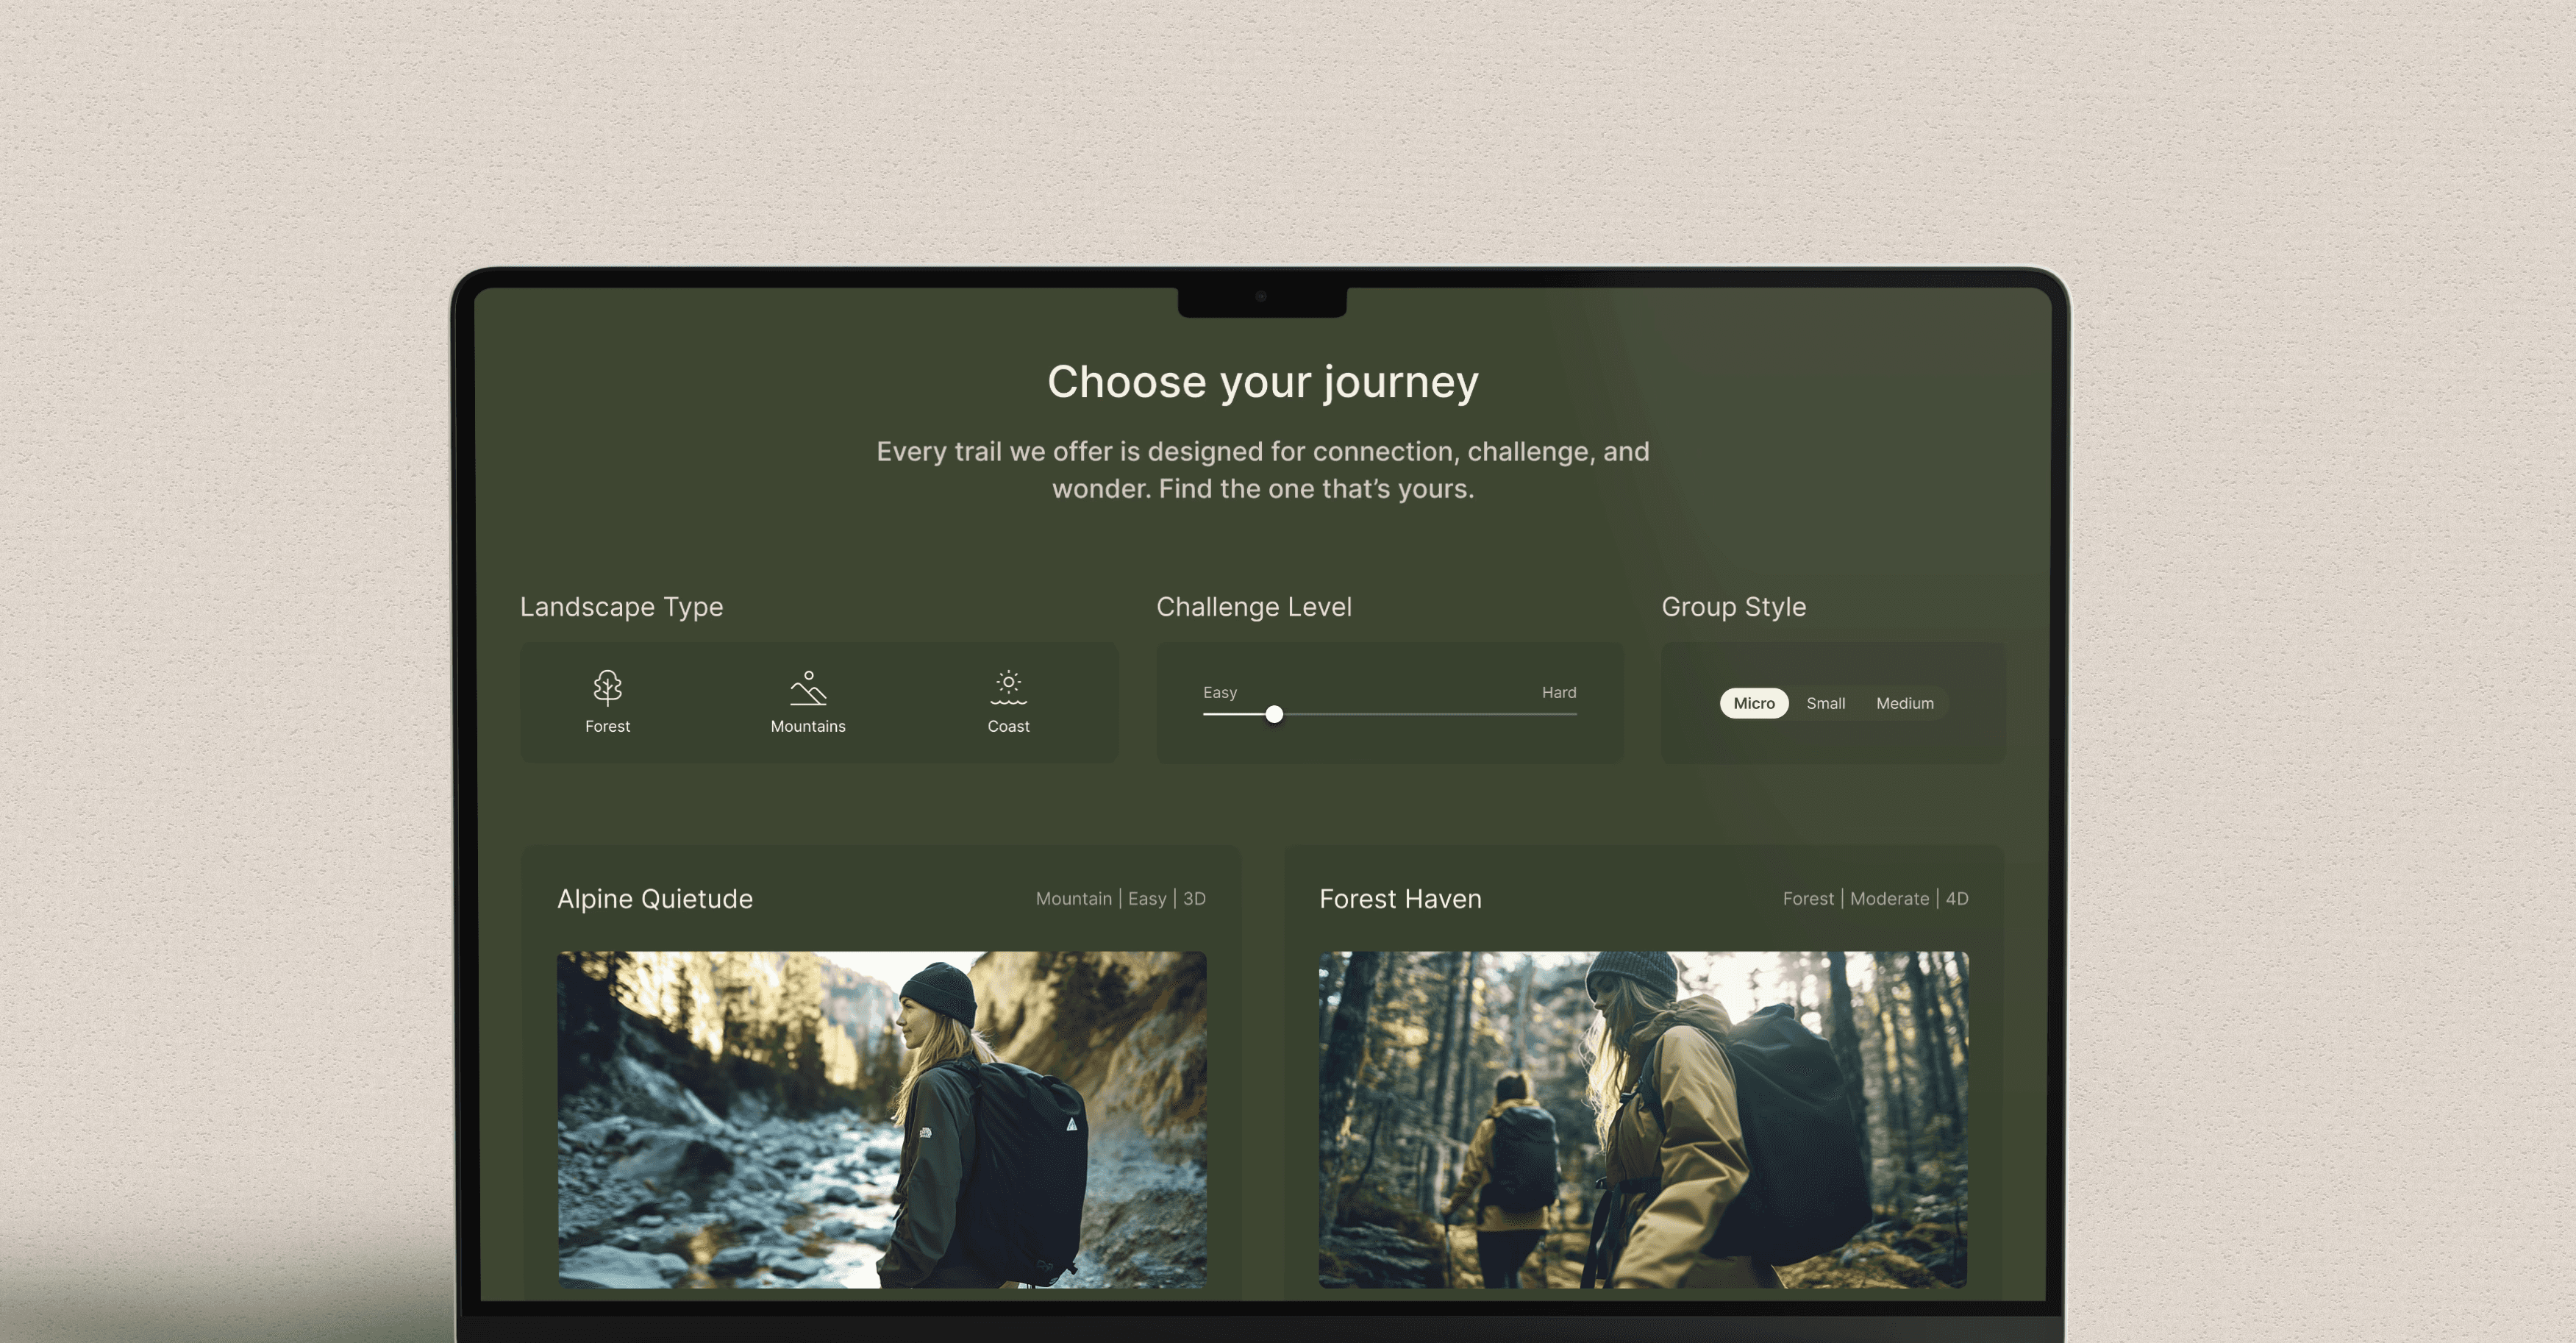Select the Forest tree icon
2576x1343 pixels.
(x=607, y=687)
